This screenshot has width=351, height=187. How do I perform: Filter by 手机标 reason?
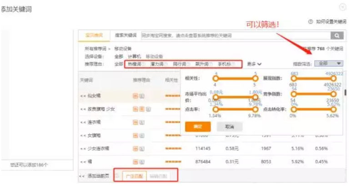coord(224,64)
